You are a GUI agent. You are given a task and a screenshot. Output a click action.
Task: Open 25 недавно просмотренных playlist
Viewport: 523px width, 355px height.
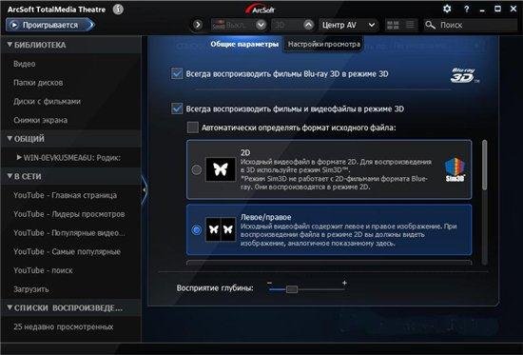pyautogui.click(x=64, y=326)
